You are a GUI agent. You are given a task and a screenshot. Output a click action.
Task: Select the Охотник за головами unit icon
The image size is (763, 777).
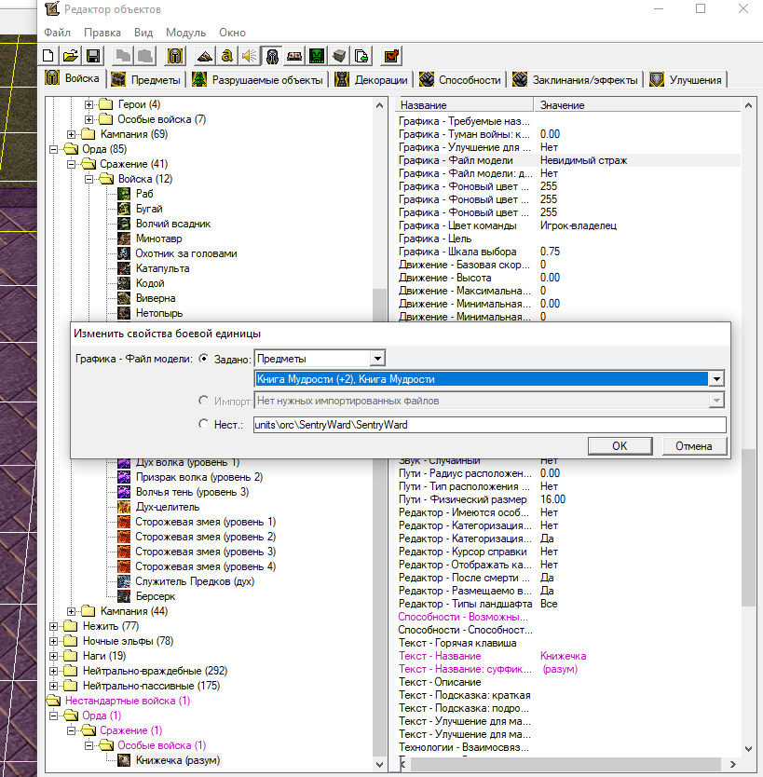(x=124, y=253)
